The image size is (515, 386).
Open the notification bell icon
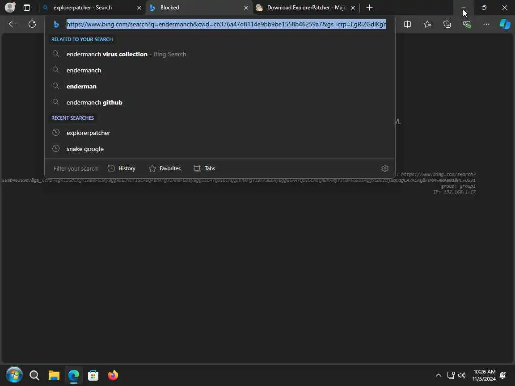point(502,375)
